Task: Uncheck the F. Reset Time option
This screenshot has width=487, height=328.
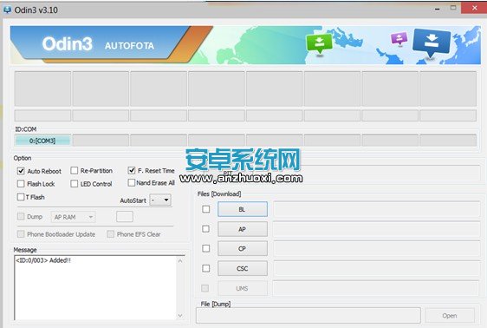Action: 132,170
